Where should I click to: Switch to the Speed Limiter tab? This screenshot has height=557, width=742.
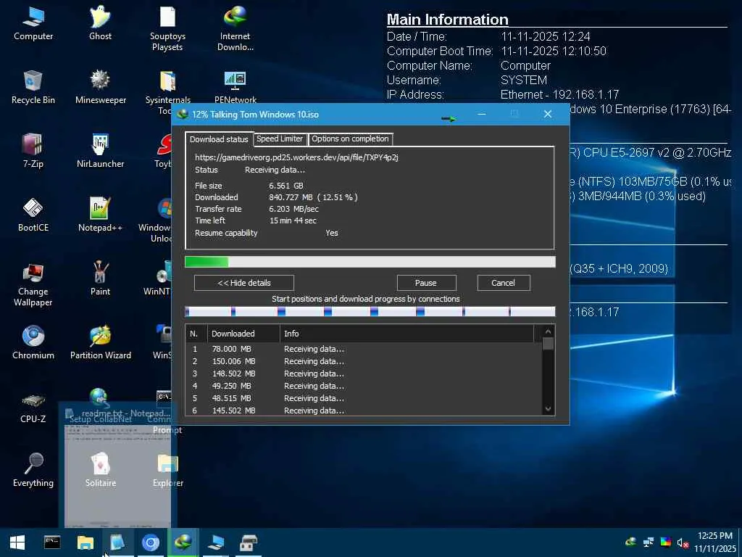click(x=280, y=139)
